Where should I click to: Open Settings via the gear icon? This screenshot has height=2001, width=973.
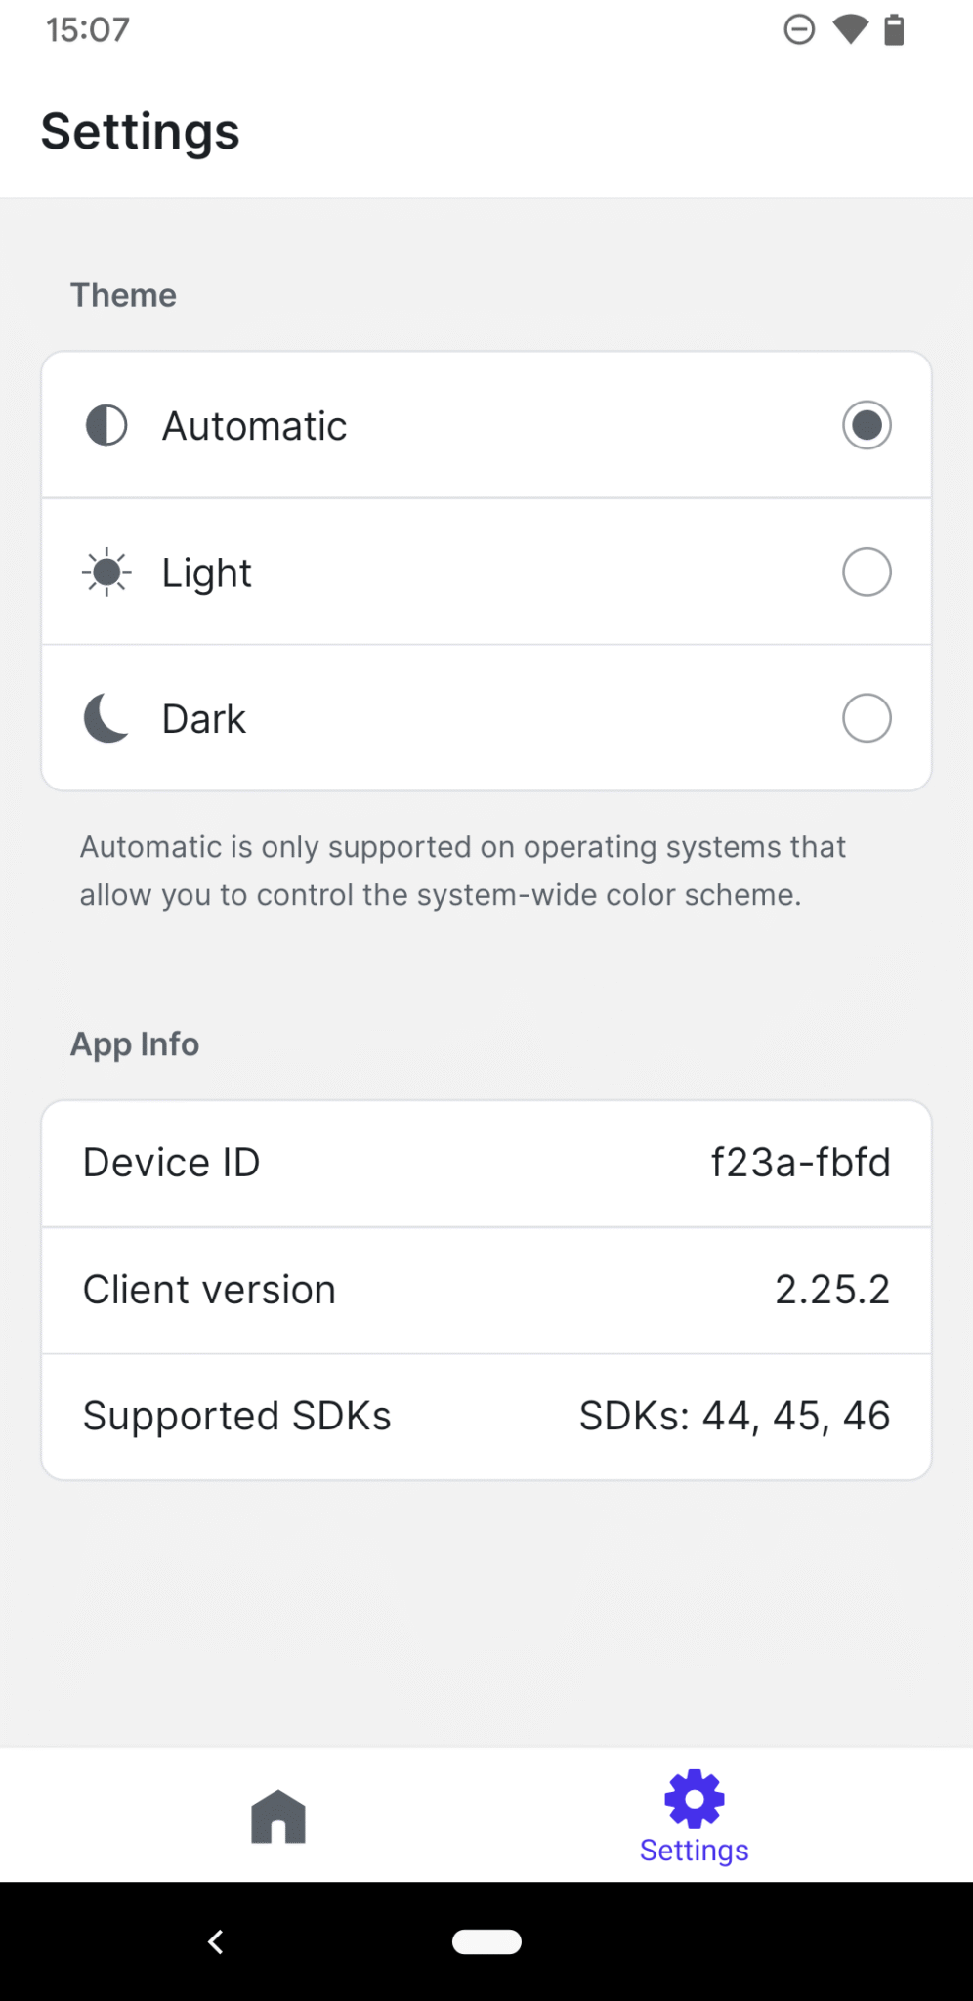(694, 1798)
